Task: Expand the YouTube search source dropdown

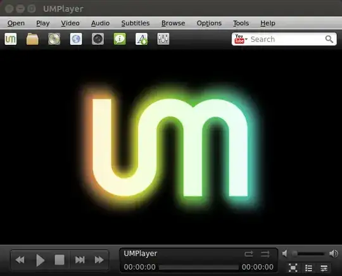Action: click(241, 39)
